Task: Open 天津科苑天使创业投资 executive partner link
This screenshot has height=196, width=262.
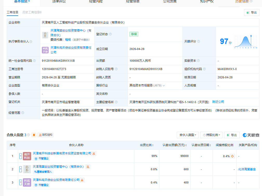Action: coord(71,50)
